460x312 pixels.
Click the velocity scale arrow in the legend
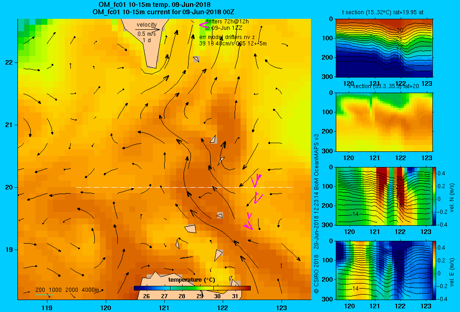(x=148, y=29)
